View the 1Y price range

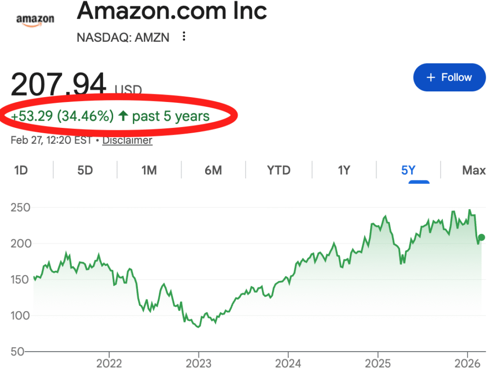344,170
